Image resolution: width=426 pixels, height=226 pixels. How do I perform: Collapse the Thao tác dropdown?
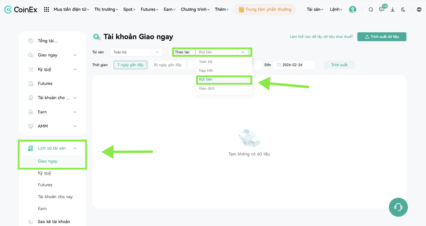(x=243, y=52)
